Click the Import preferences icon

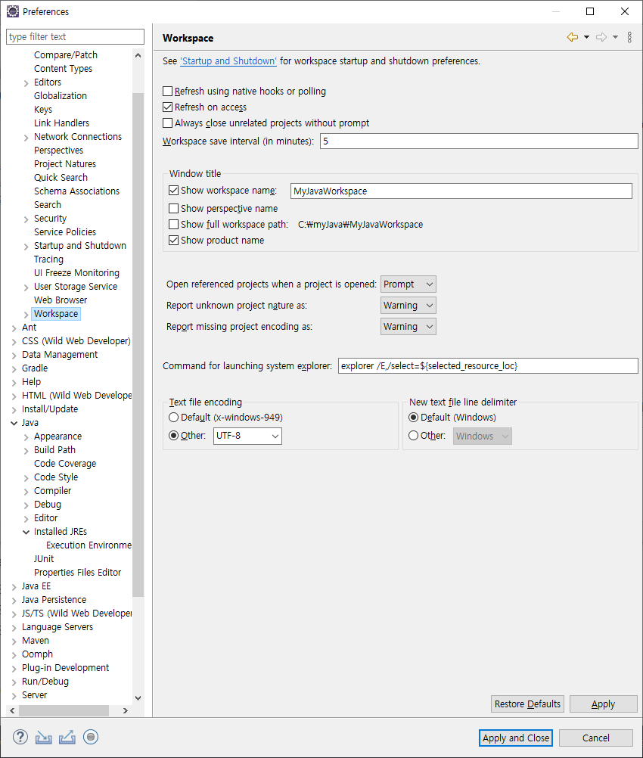click(44, 738)
